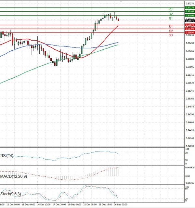Click the R1 resistance label
Image resolution: width=195 pixels, height=208 pixels.
point(170,19)
